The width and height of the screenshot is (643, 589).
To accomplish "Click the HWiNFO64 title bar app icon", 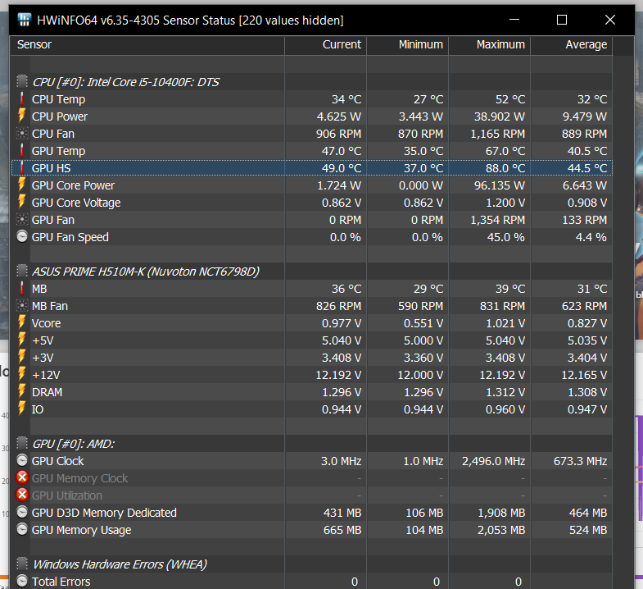I will [x=25, y=19].
